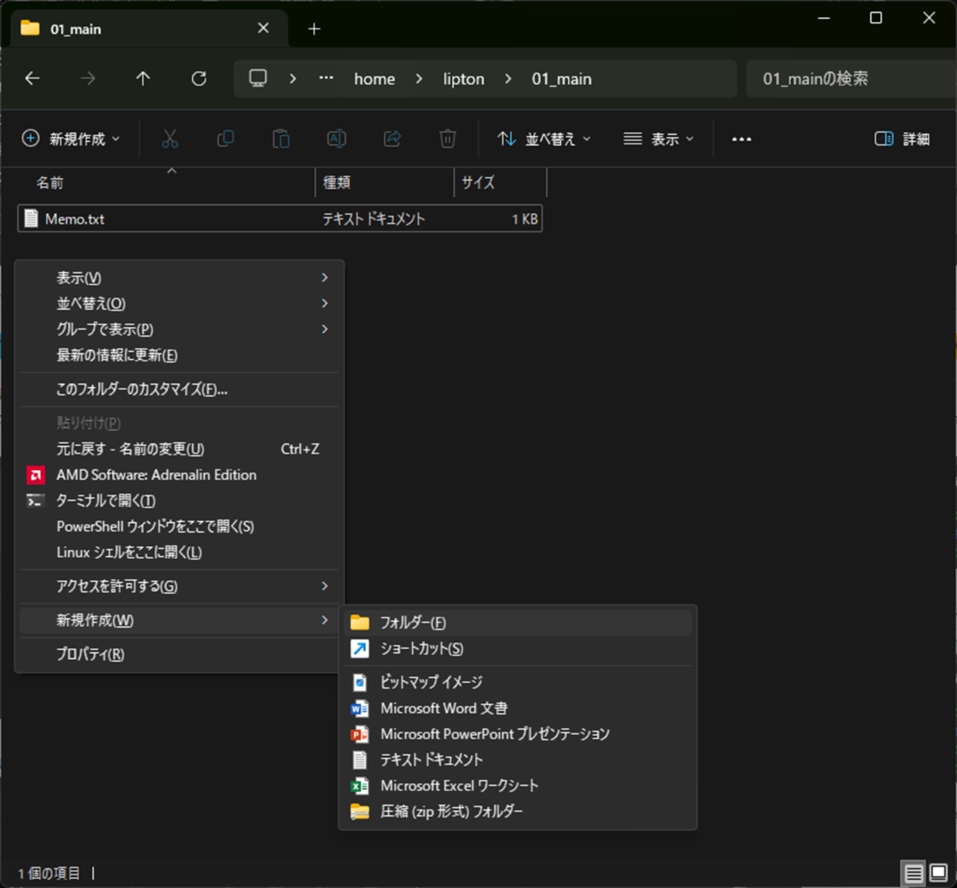The height and width of the screenshot is (888, 957).
Task: Create a new ショートカット
Action: pyautogui.click(x=517, y=649)
